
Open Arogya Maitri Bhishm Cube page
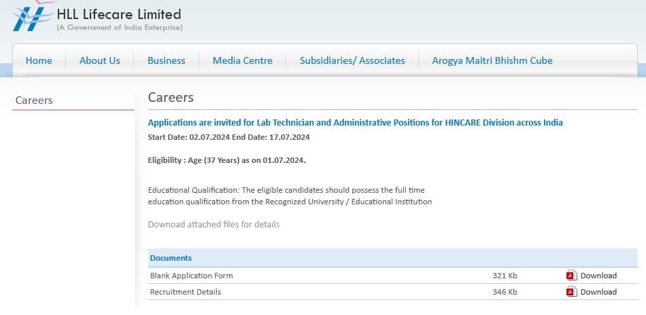(x=492, y=61)
